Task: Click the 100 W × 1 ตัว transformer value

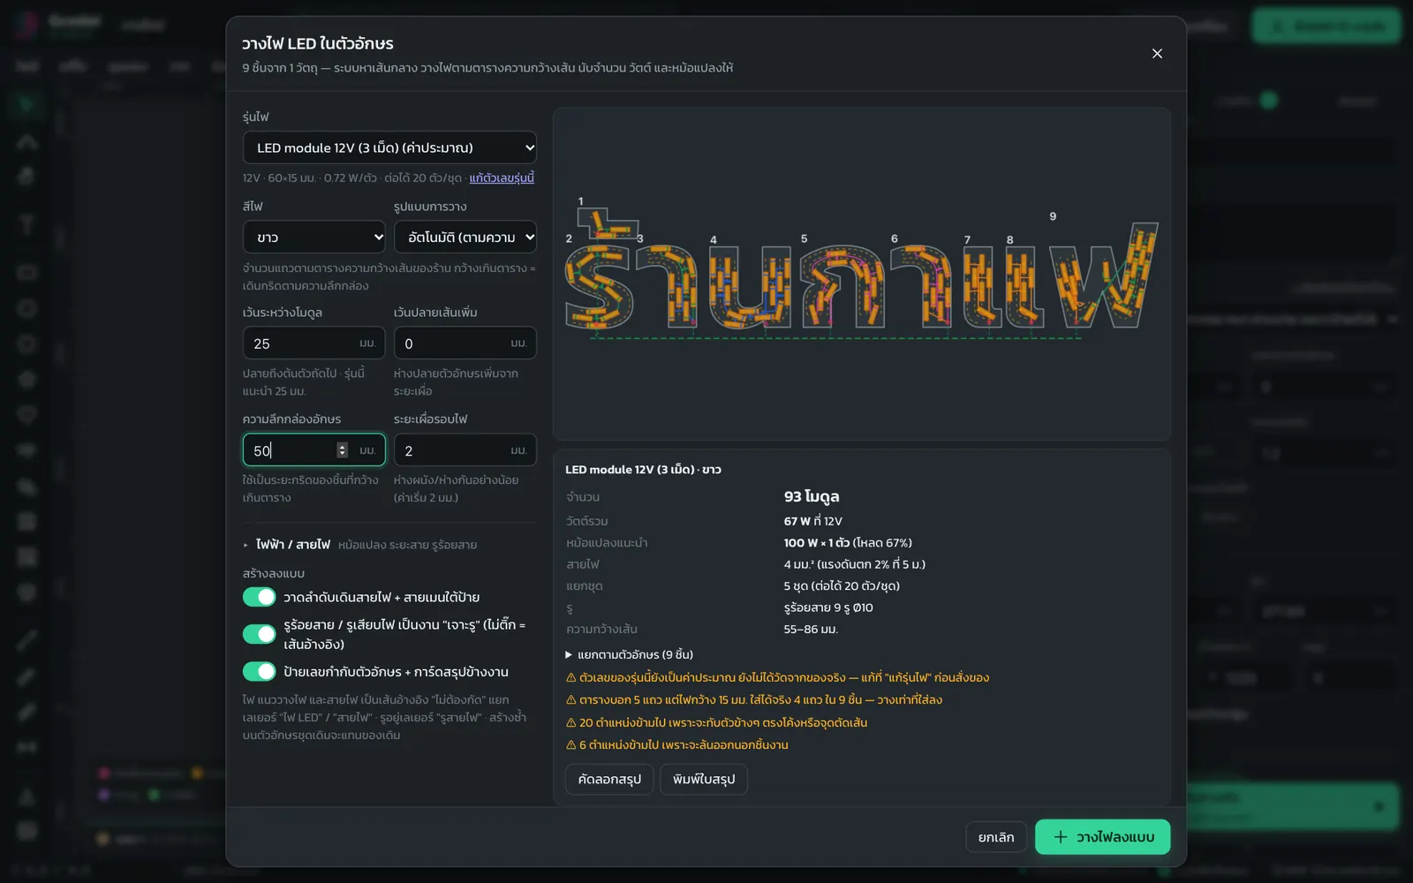Action: tap(848, 542)
